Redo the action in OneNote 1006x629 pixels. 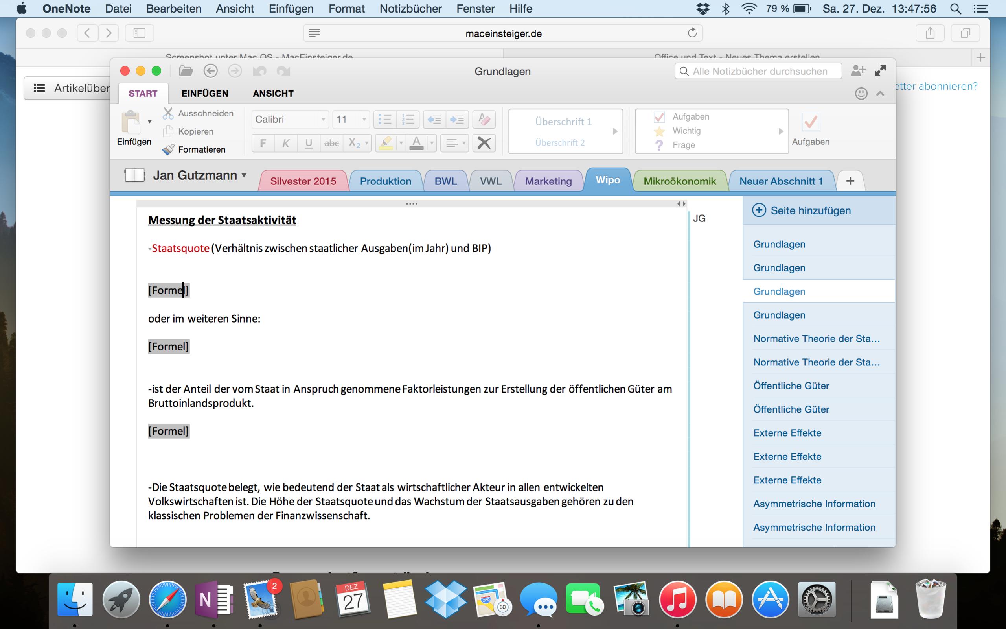click(283, 71)
